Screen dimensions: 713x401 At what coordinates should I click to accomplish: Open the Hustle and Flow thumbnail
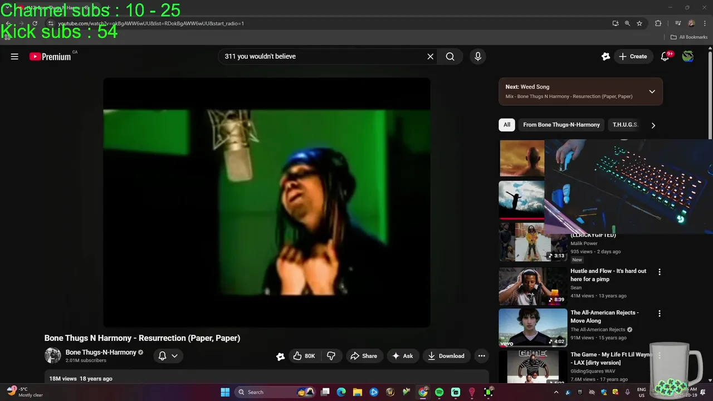(x=533, y=286)
